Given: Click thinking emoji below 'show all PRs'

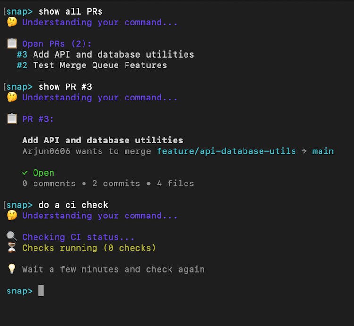Looking at the screenshot, I should click(x=12, y=22).
